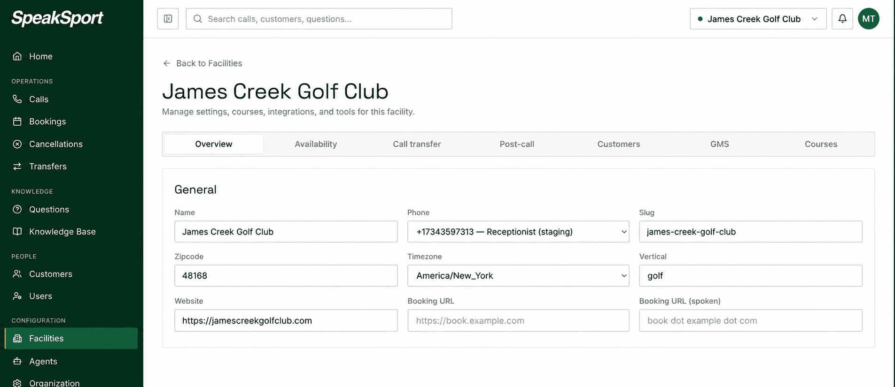Open the Post-call tab

517,144
